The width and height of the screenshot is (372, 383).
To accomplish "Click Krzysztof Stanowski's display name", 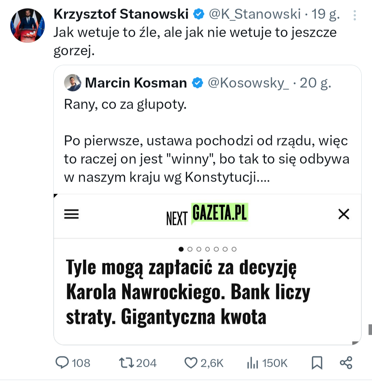I will [x=121, y=14].
